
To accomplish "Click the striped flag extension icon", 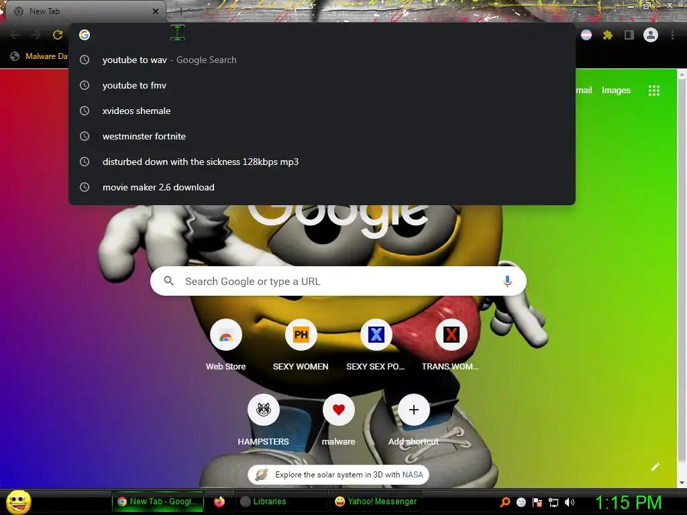I will click(586, 35).
